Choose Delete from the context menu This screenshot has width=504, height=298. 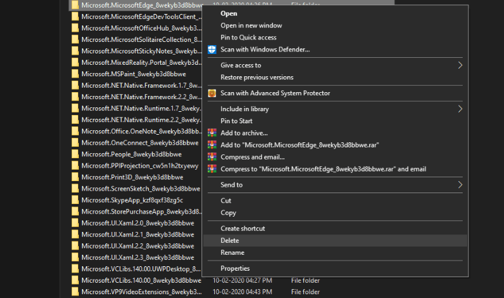click(x=229, y=241)
